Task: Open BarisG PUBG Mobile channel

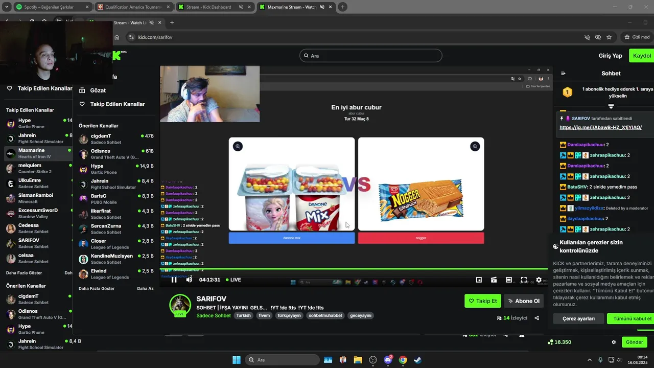Action: [x=116, y=199]
